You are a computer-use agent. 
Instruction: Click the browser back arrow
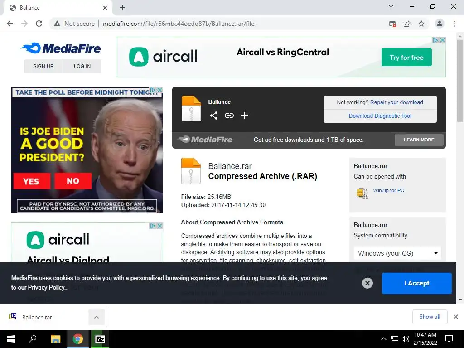pos(10,24)
